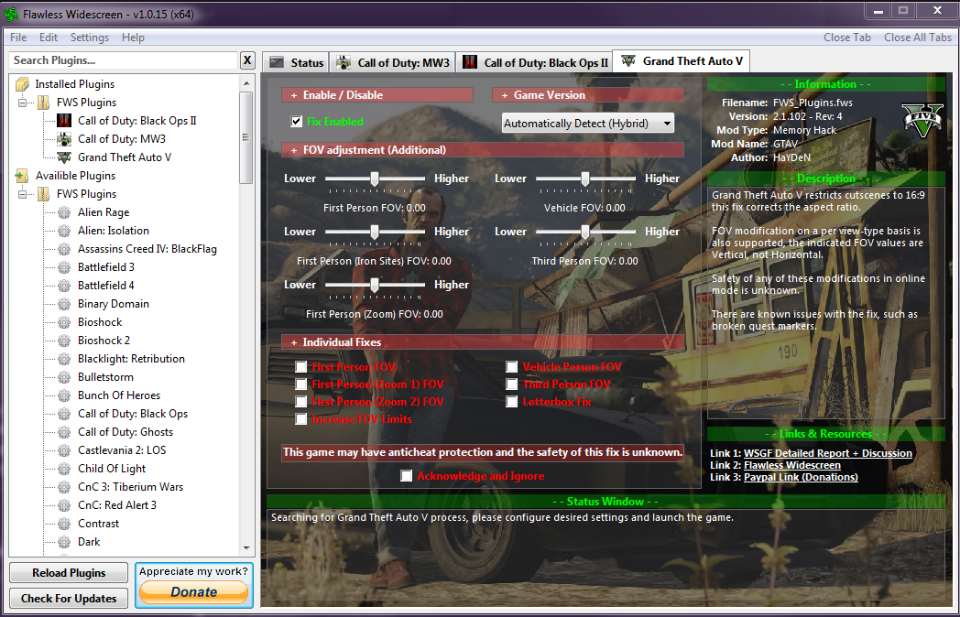The height and width of the screenshot is (617, 960).
Task: Clear the plugin search with the X button
Action: (247, 60)
